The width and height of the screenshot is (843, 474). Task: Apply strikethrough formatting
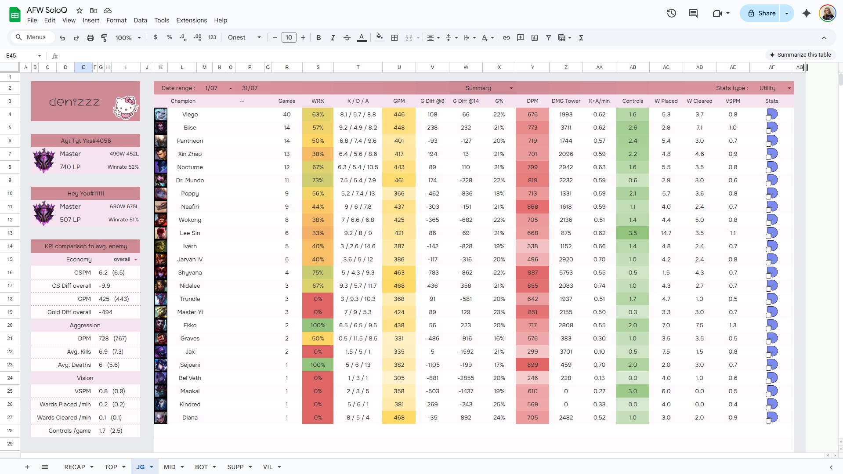[x=347, y=38]
